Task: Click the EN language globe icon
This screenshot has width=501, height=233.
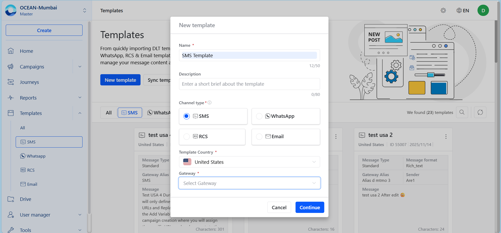Action: (459, 10)
